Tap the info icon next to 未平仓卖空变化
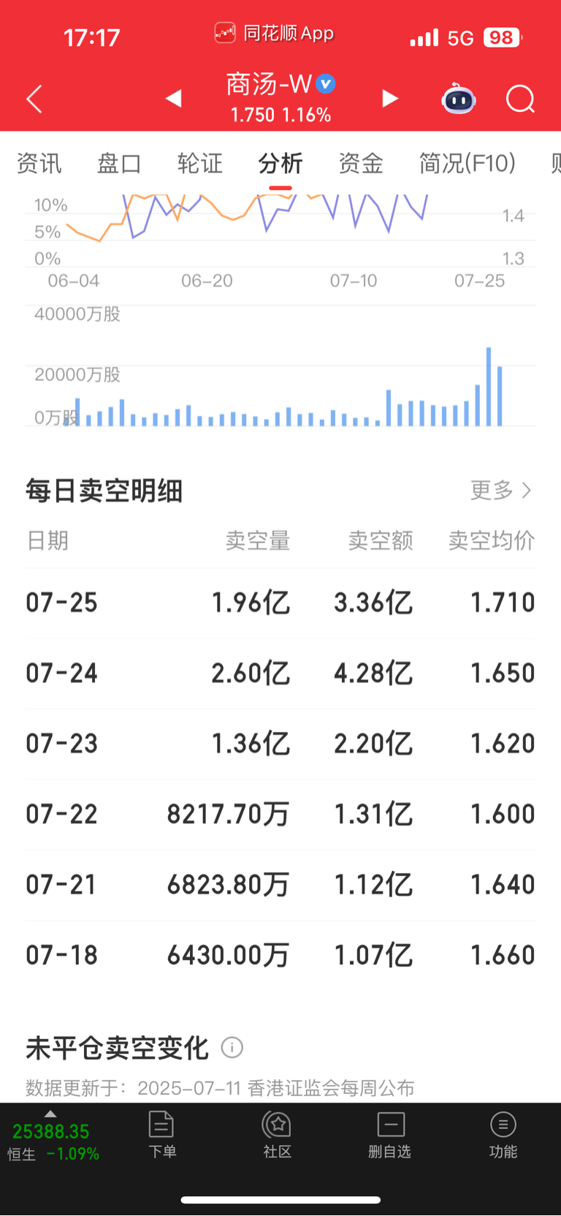 pos(232,1048)
